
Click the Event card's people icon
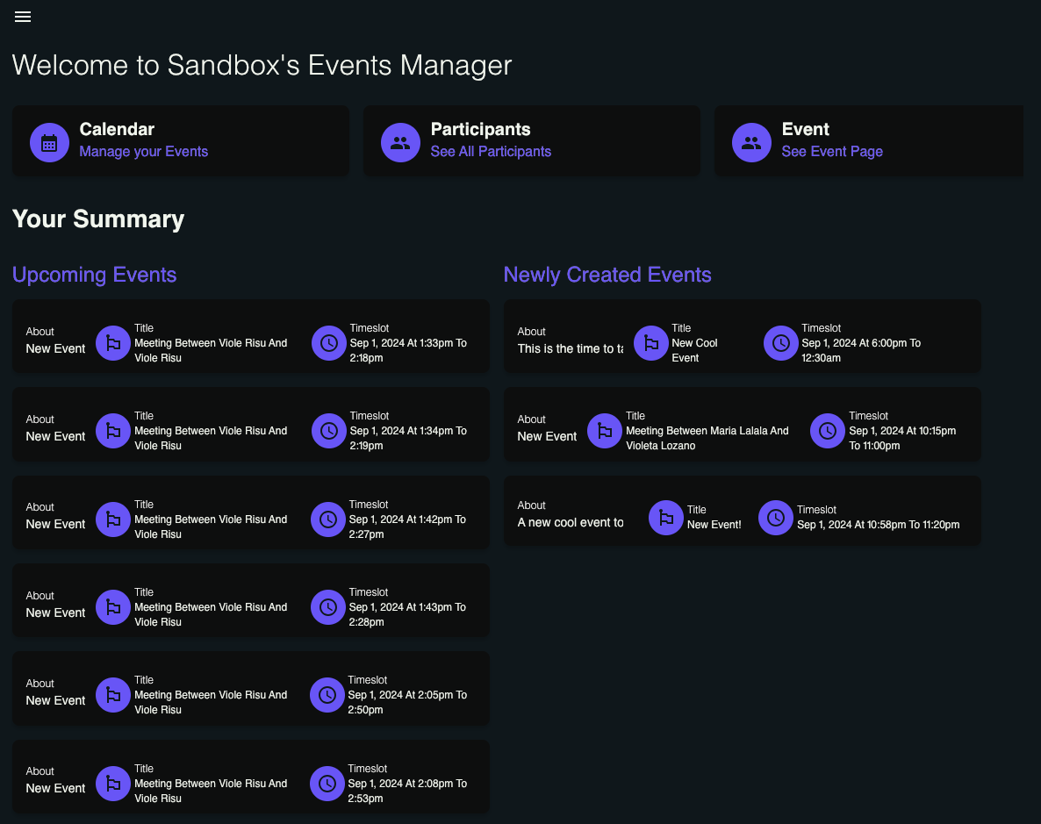coord(751,142)
